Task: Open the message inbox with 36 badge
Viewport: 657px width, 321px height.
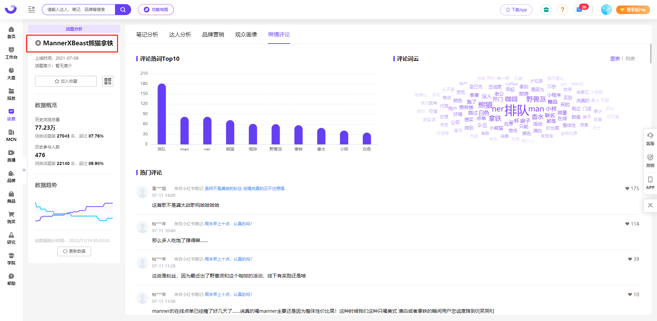Action: (579, 10)
